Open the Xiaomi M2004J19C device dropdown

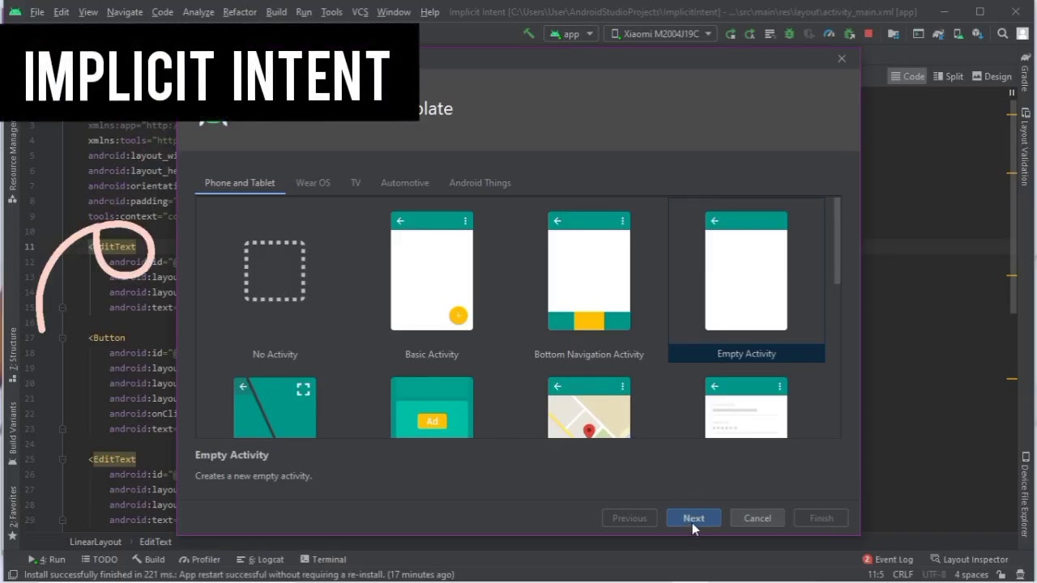pos(661,33)
